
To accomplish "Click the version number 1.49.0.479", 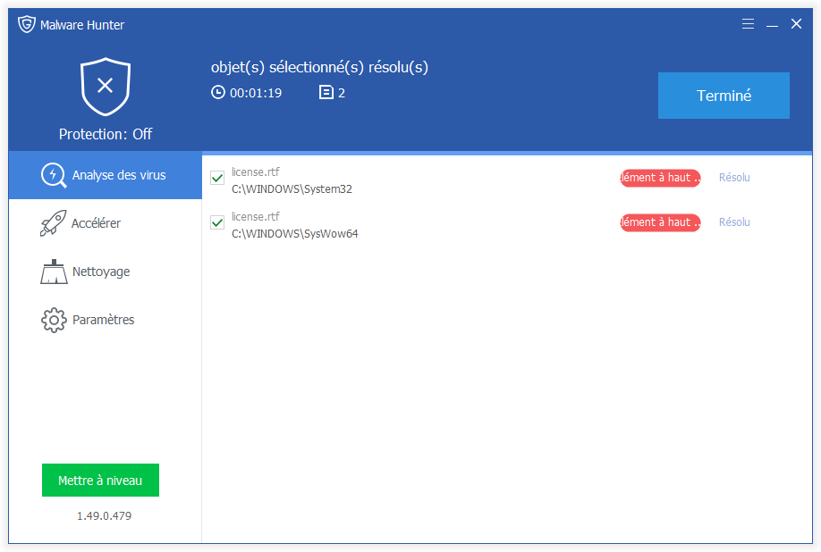I will tap(100, 515).
